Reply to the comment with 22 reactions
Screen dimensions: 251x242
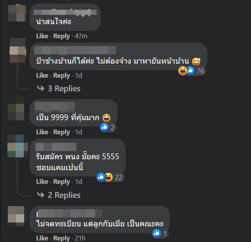[x=62, y=182]
